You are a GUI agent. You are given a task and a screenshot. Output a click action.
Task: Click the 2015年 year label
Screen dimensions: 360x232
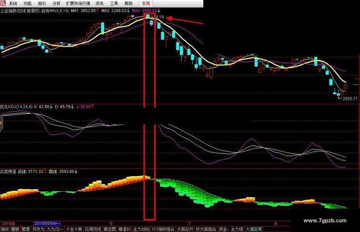pos(8,223)
